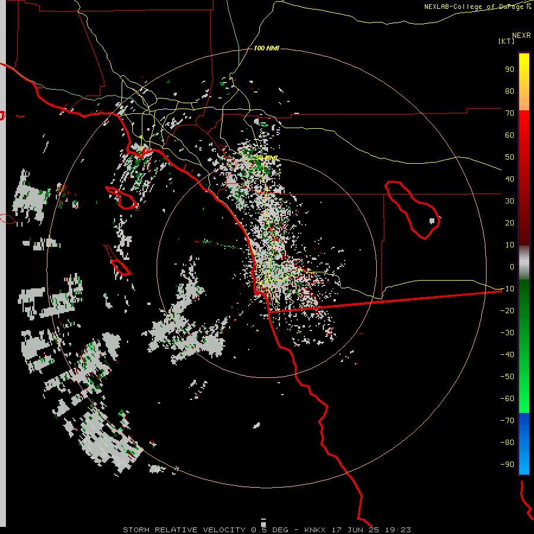Click the "[KT]" units label above the scale
Viewport: 534px width, 534px height.
pos(506,41)
